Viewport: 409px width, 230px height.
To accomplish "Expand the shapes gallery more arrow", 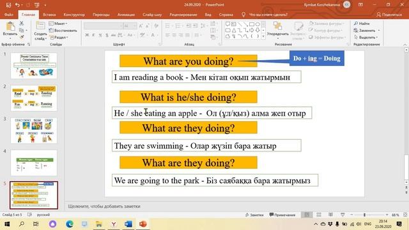I will click(263, 37).
